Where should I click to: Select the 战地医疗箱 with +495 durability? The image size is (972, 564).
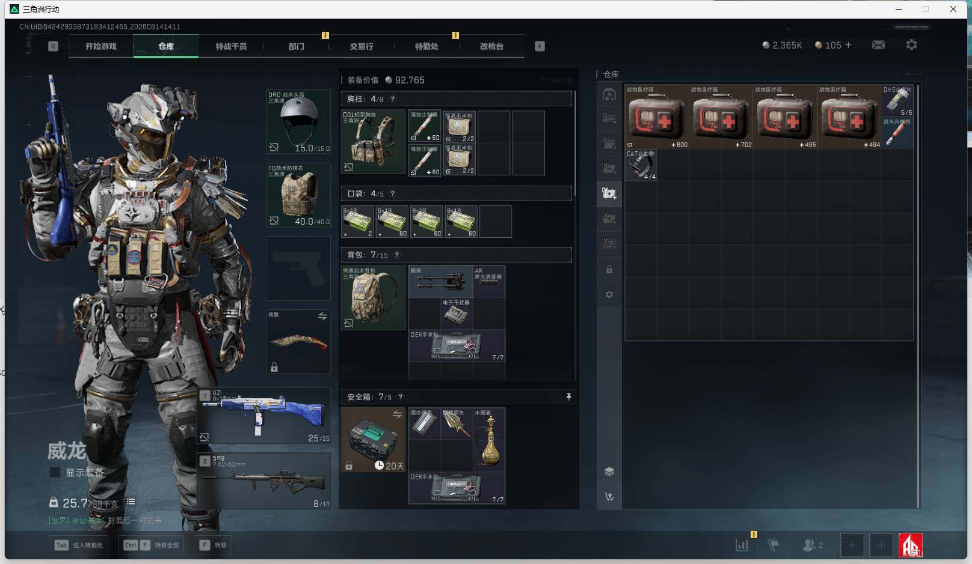pos(785,117)
